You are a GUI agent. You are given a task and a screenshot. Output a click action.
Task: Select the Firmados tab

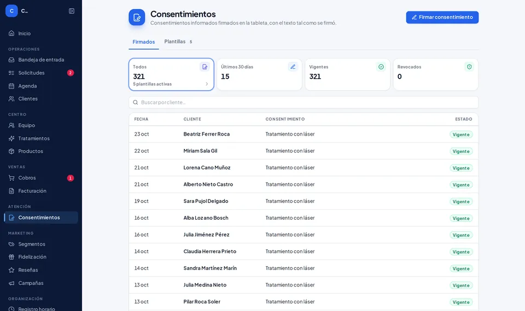(x=144, y=42)
